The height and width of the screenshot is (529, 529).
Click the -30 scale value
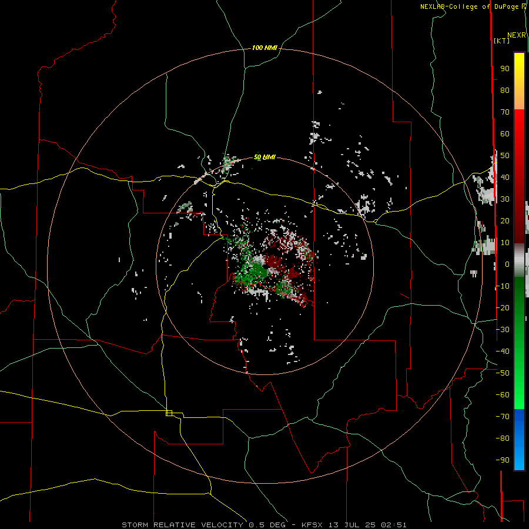pyautogui.click(x=503, y=330)
